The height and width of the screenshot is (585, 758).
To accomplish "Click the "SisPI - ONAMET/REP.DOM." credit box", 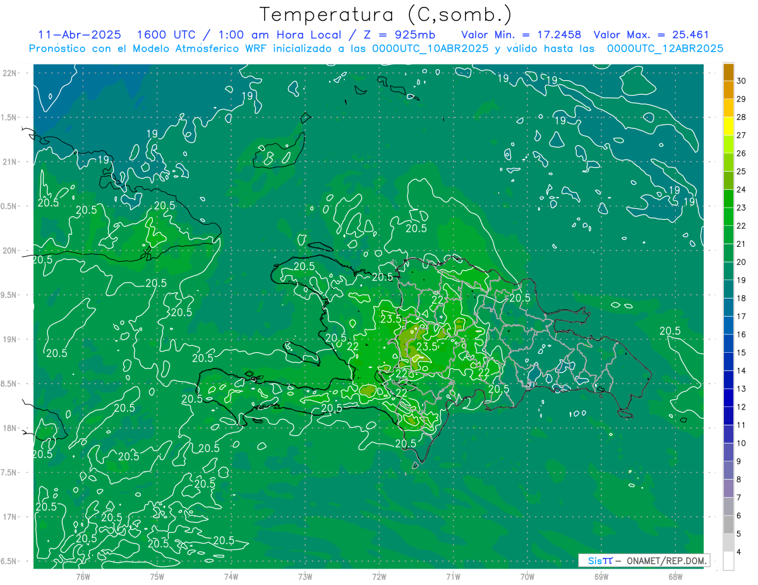I will click(644, 560).
